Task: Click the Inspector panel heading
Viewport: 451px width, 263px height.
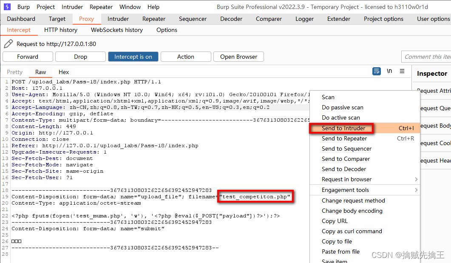Action: click(432, 74)
